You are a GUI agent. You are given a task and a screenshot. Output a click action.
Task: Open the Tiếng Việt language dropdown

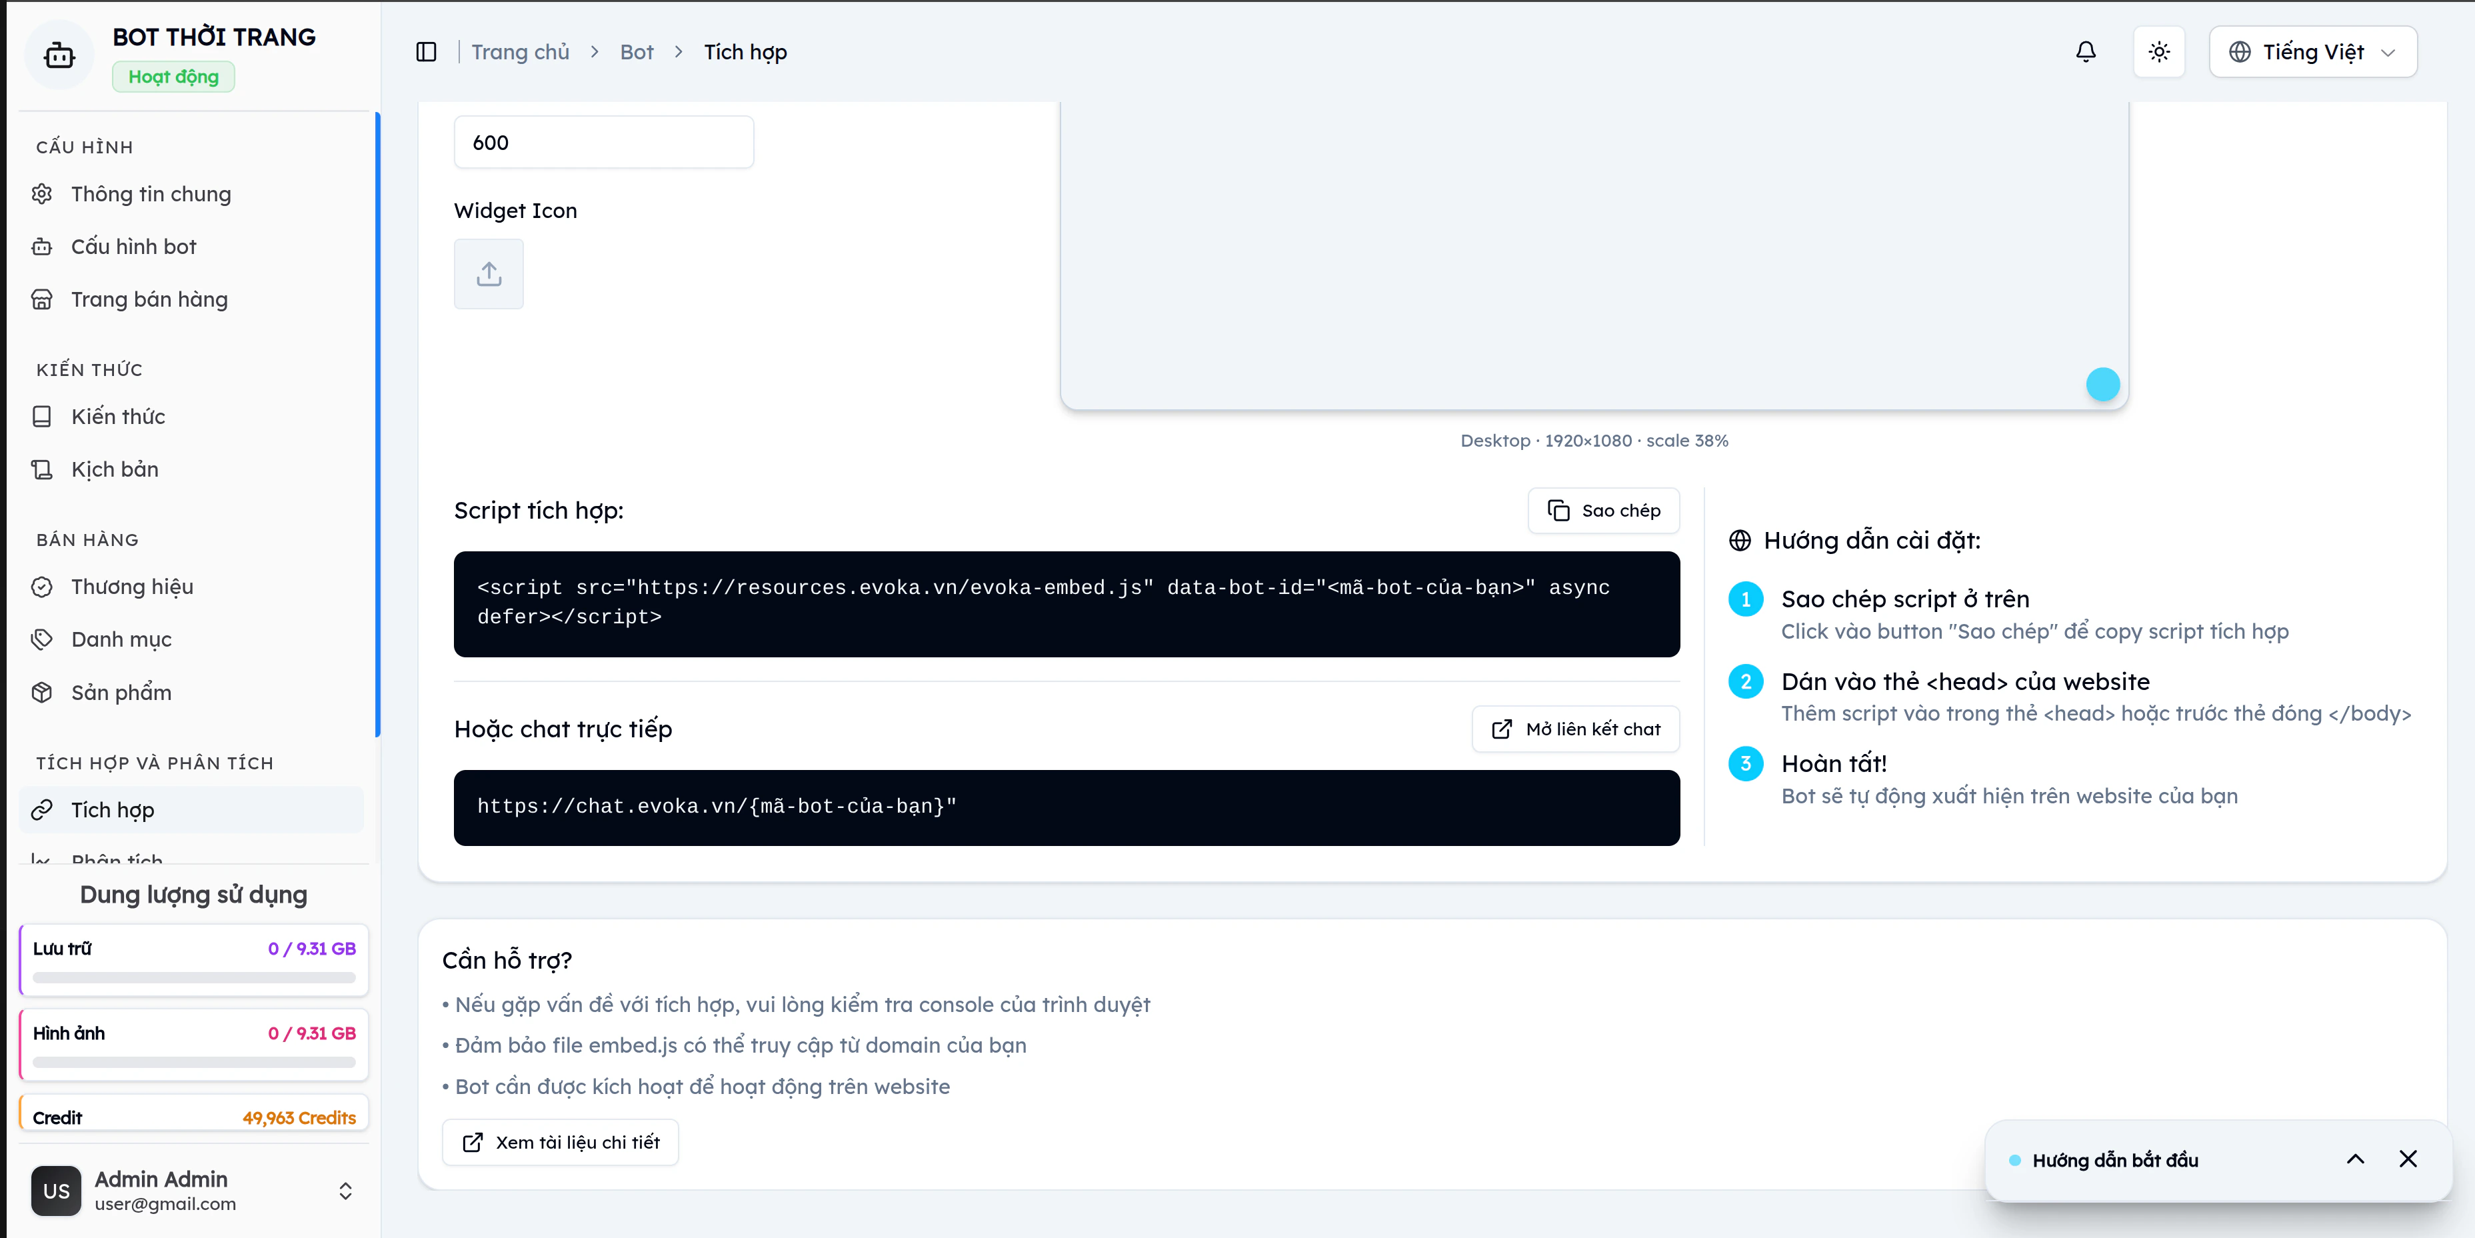pyautogui.click(x=2312, y=52)
